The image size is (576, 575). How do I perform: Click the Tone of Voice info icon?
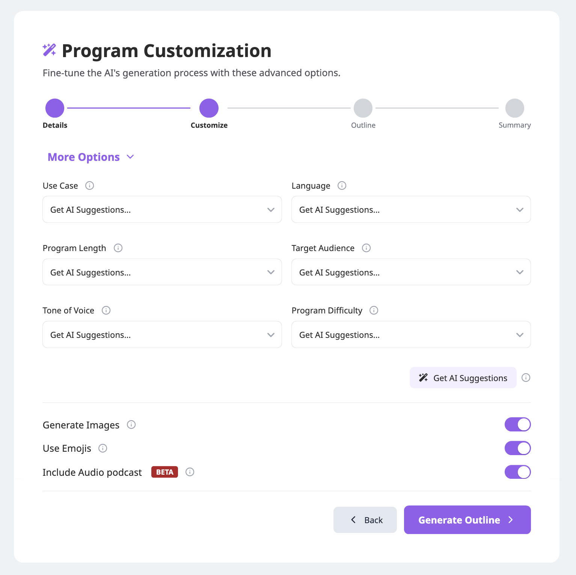[x=106, y=310]
